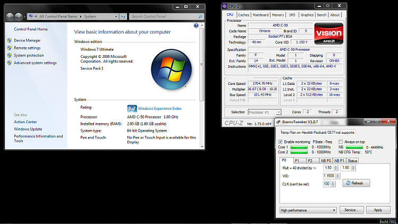This screenshot has height=224, width=398.
Task: Increase the first Mult divider stepper value
Action: coord(336,167)
